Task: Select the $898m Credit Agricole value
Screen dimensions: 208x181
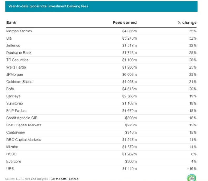Action: click(x=131, y=118)
